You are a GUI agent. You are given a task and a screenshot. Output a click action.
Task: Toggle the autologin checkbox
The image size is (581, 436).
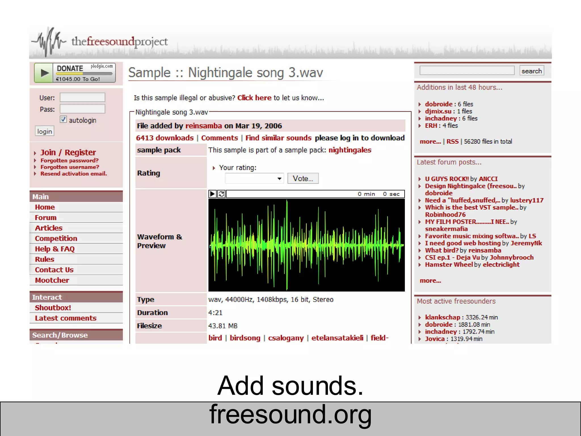[63, 119]
